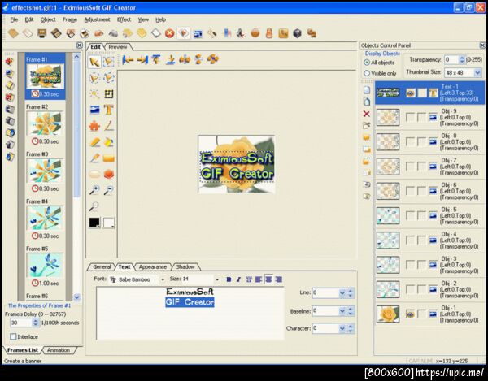Image resolution: width=488 pixels, height=381 pixels.
Task: Toggle bold text formatting
Action: [229, 279]
